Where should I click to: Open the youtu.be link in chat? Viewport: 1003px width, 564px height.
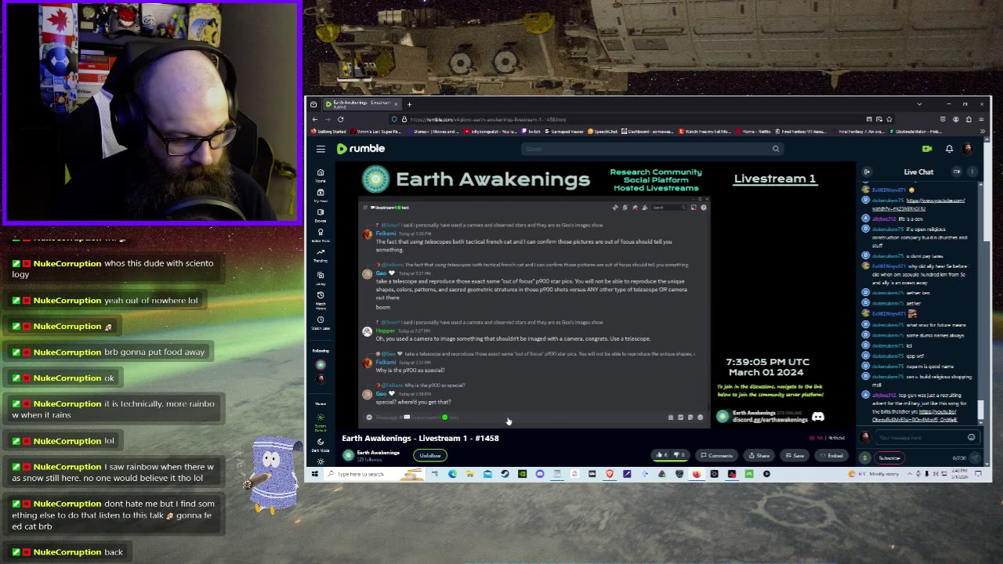point(914,415)
